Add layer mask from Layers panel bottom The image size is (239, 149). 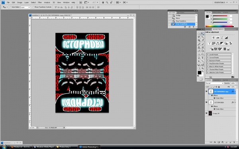click(219, 142)
